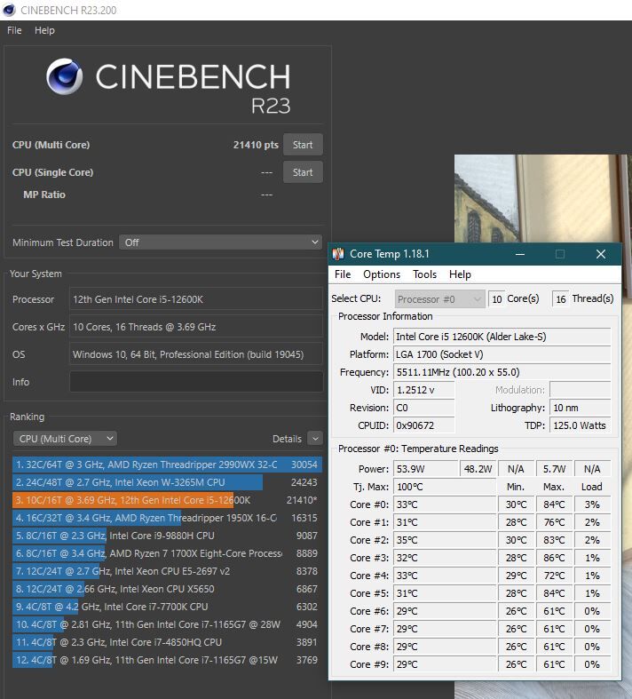Click the Core #0 temperature 33°C

coord(445,504)
